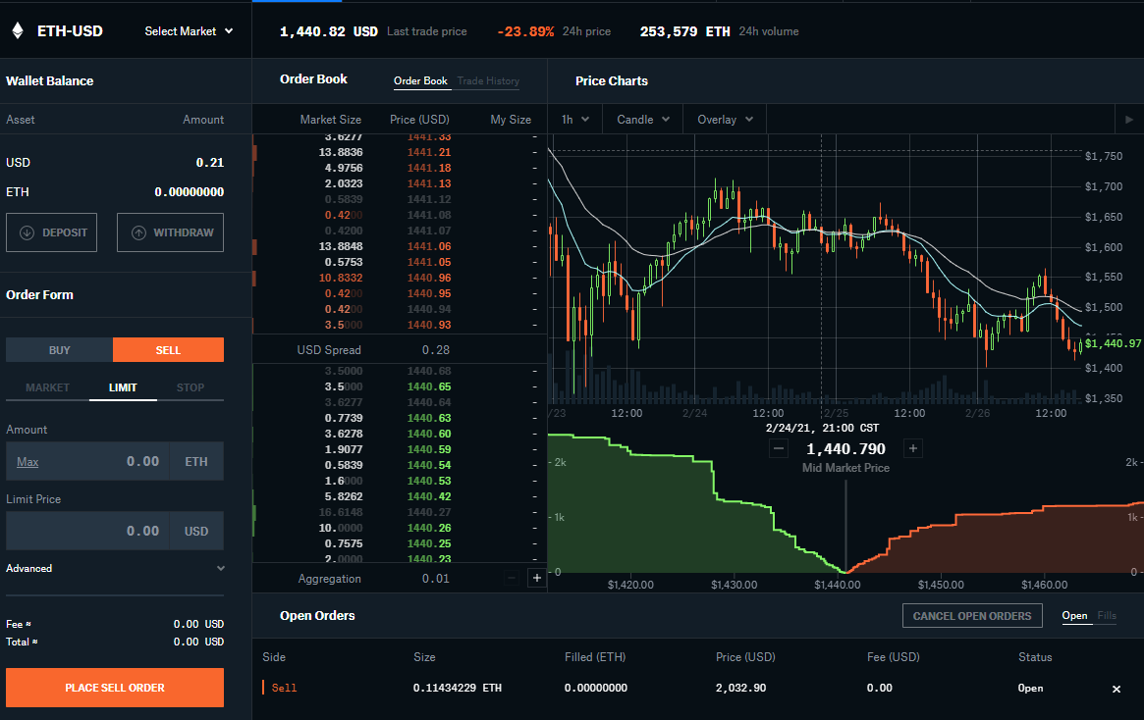The height and width of the screenshot is (720, 1144).
Task: Click the Deposit button with down-arrow icon
Action: 52,232
